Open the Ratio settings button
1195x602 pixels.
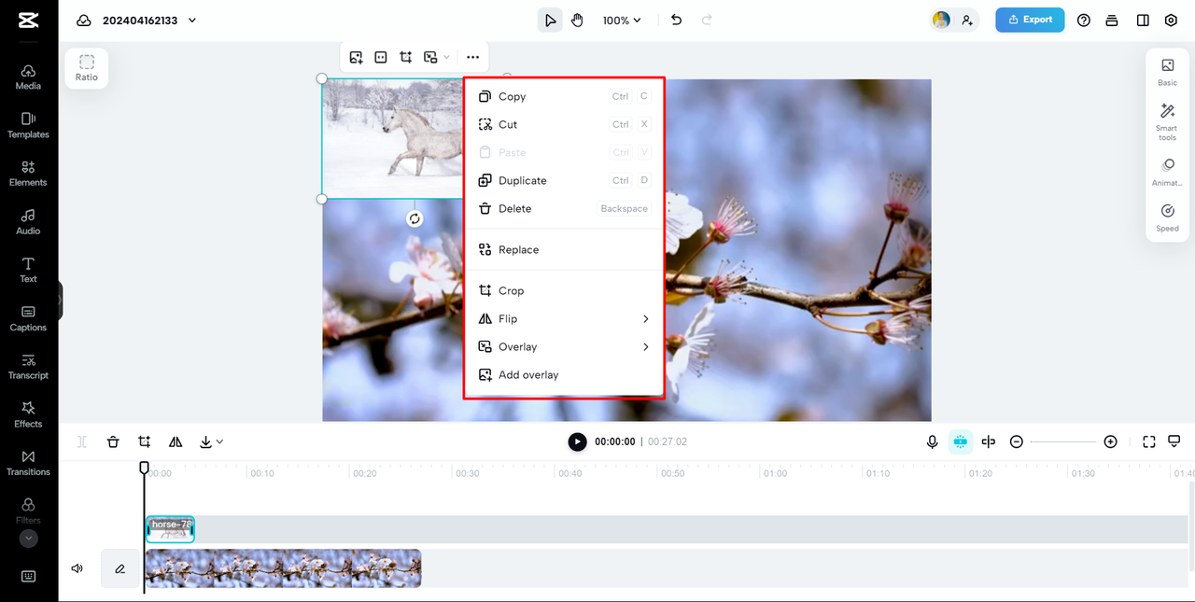(x=86, y=68)
